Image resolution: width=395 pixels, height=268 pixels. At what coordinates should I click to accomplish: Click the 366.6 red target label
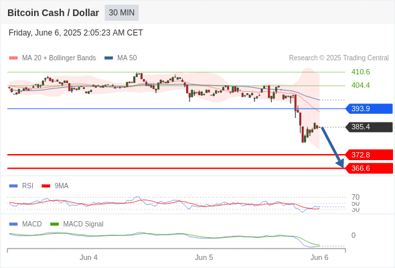point(369,168)
